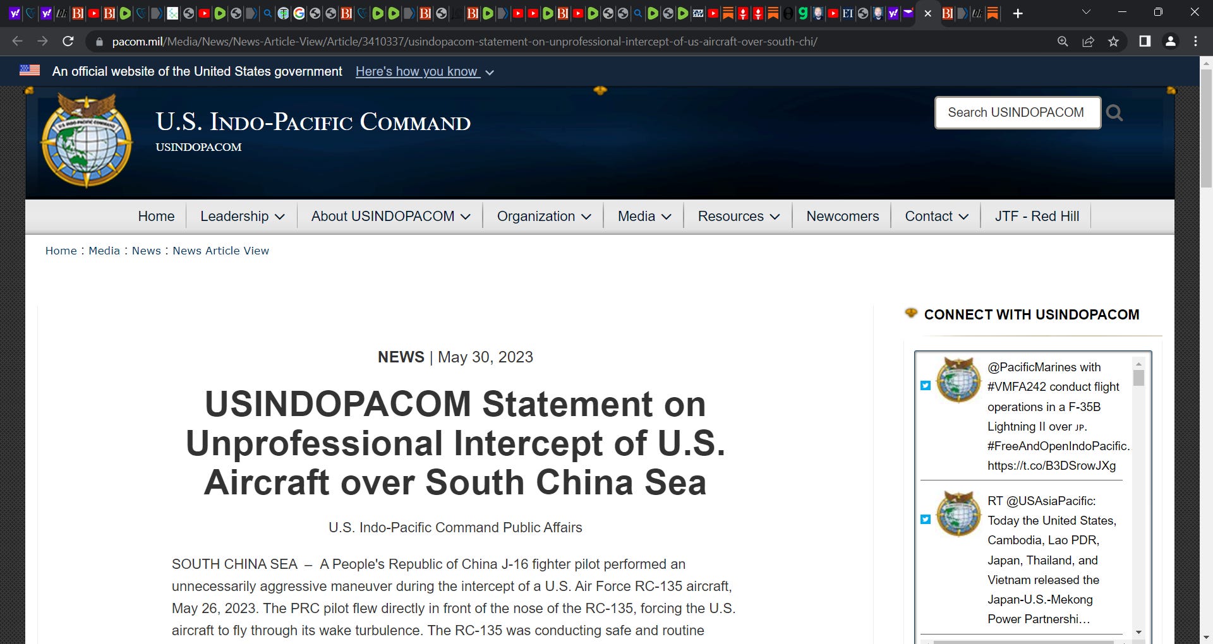Click Home breadcrumb link
The width and height of the screenshot is (1213, 644).
(x=61, y=251)
